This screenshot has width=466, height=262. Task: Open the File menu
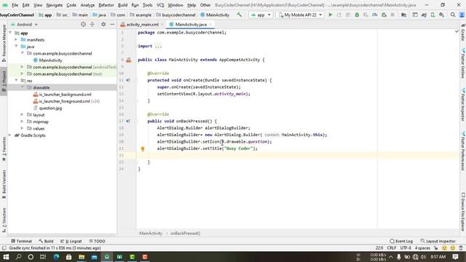15,5
